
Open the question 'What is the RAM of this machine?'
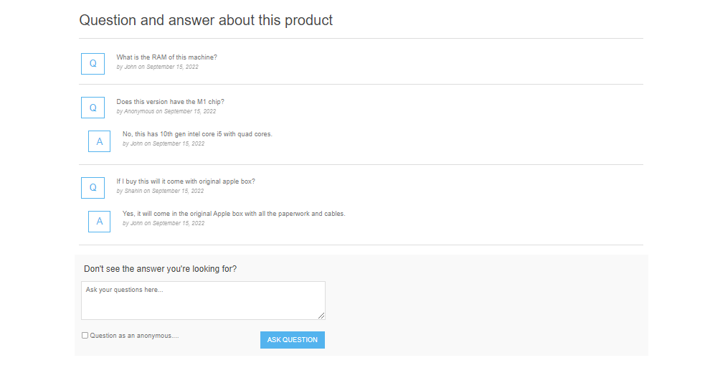166,57
